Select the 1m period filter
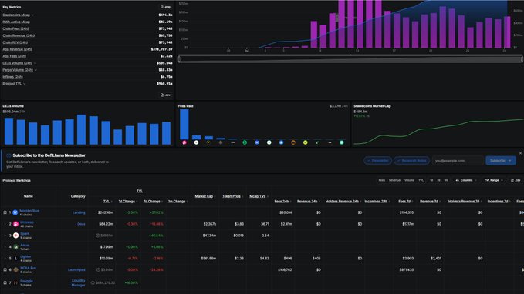 (446, 180)
